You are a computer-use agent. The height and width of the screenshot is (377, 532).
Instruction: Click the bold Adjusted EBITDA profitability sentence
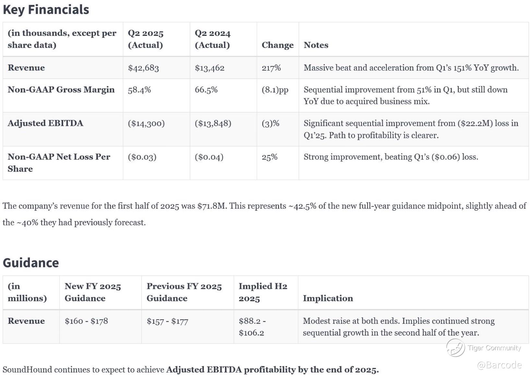point(272,370)
